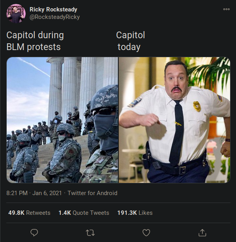Like the tweet with heart icon

click(146, 233)
